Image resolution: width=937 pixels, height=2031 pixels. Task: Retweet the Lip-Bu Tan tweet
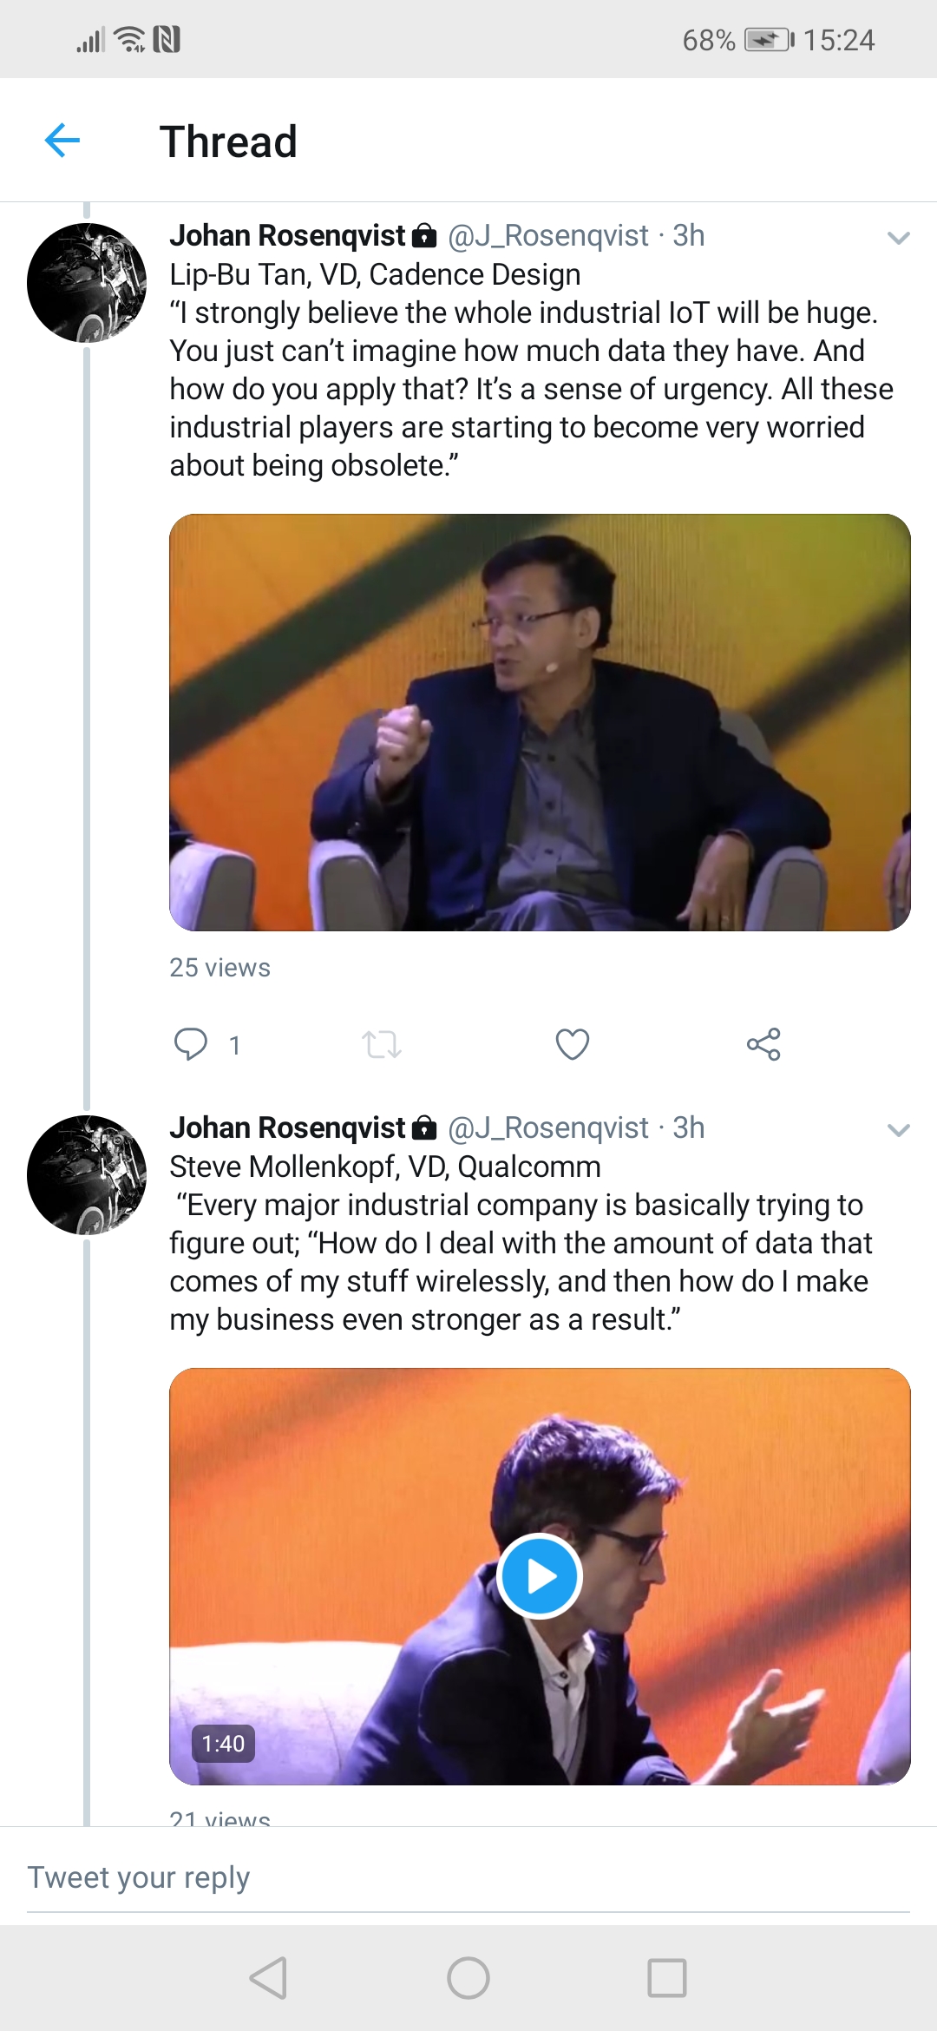382,1044
